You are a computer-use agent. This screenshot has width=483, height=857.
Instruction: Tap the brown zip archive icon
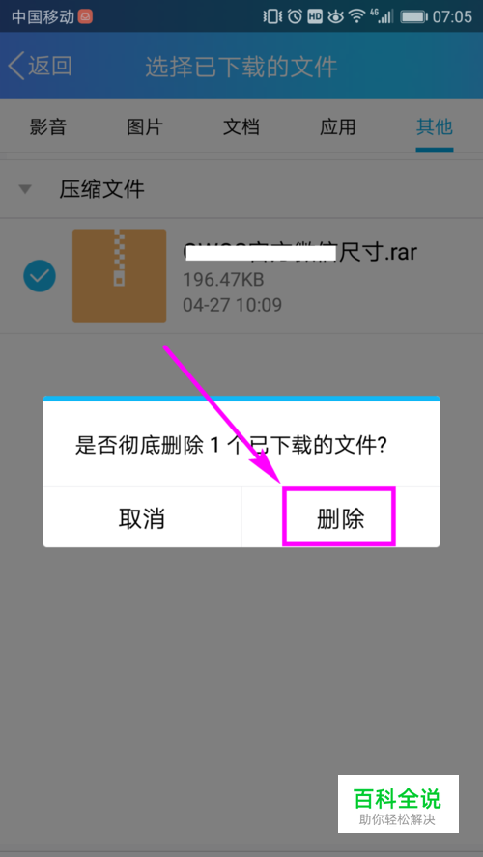coord(119,276)
